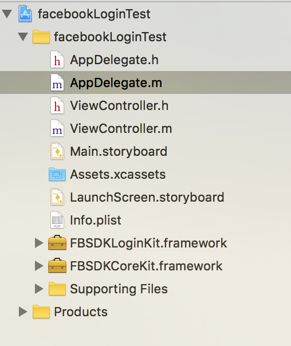The width and height of the screenshot is (291, 346).
Task: Click the AppDelegate.h header file icon
Action: [57, 60]
